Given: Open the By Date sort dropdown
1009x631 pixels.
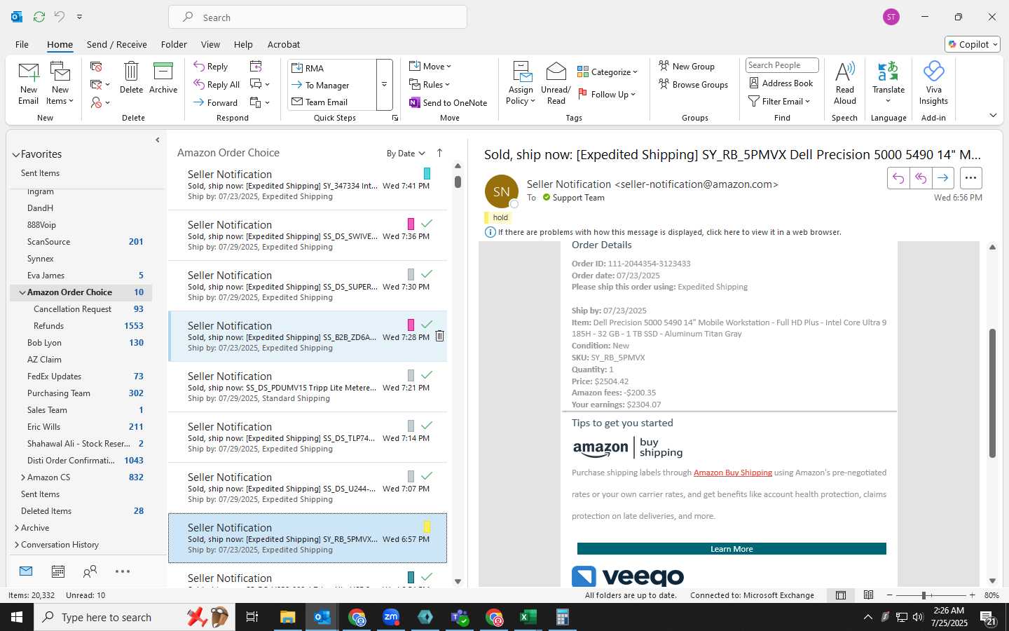Looking at the screenshot, I should click(406, 154).
